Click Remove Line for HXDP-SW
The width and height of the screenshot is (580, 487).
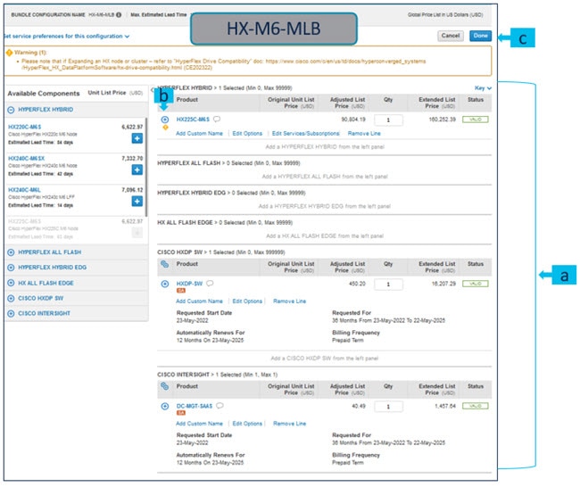pyautogui.click(x=289, y=301)
